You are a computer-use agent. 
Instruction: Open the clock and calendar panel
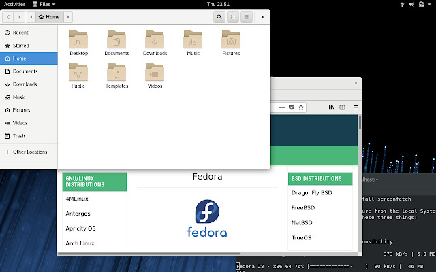coord(218,4)
